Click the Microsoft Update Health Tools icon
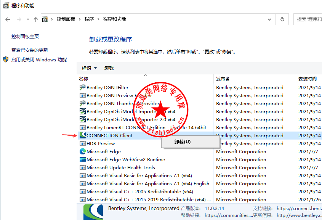The height and width of the screenshot is (220, 322). pyautogui.click(x=83, y=168)
